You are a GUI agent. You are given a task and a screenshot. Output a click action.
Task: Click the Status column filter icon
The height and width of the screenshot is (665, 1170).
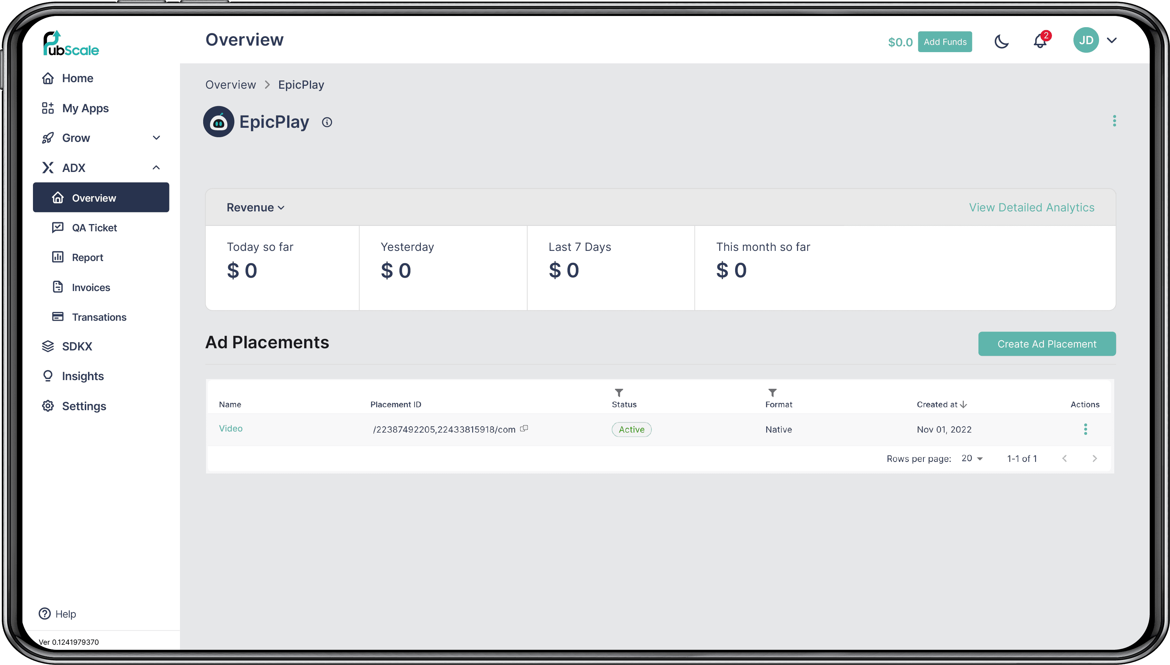click(x=618, y=393)
